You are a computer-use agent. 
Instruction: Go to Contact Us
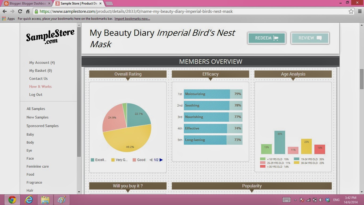click(38, 78)
